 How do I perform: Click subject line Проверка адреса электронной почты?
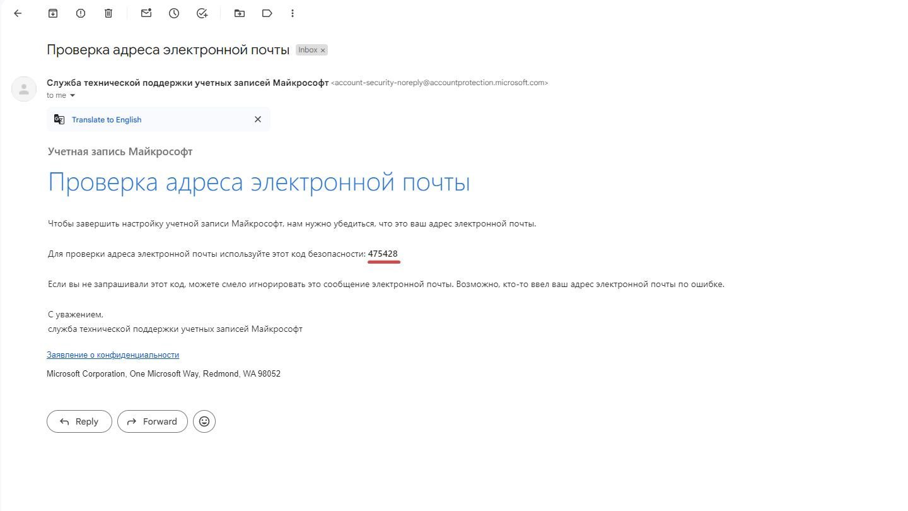point(168,50)
